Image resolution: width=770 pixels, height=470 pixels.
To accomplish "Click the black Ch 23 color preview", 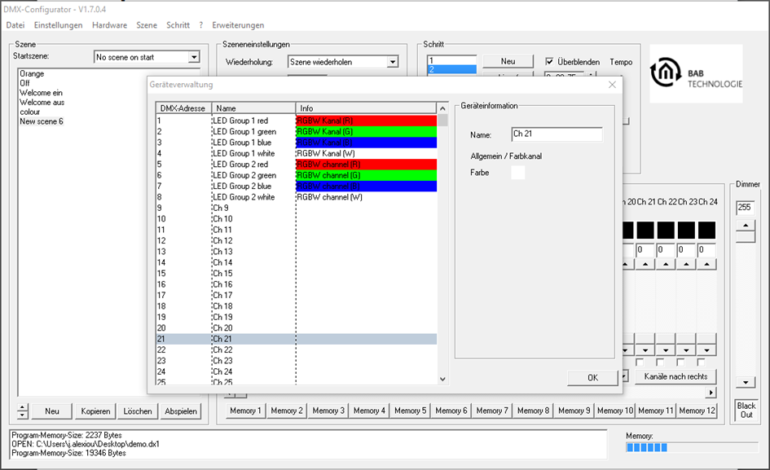I will [x=686, y=230].
